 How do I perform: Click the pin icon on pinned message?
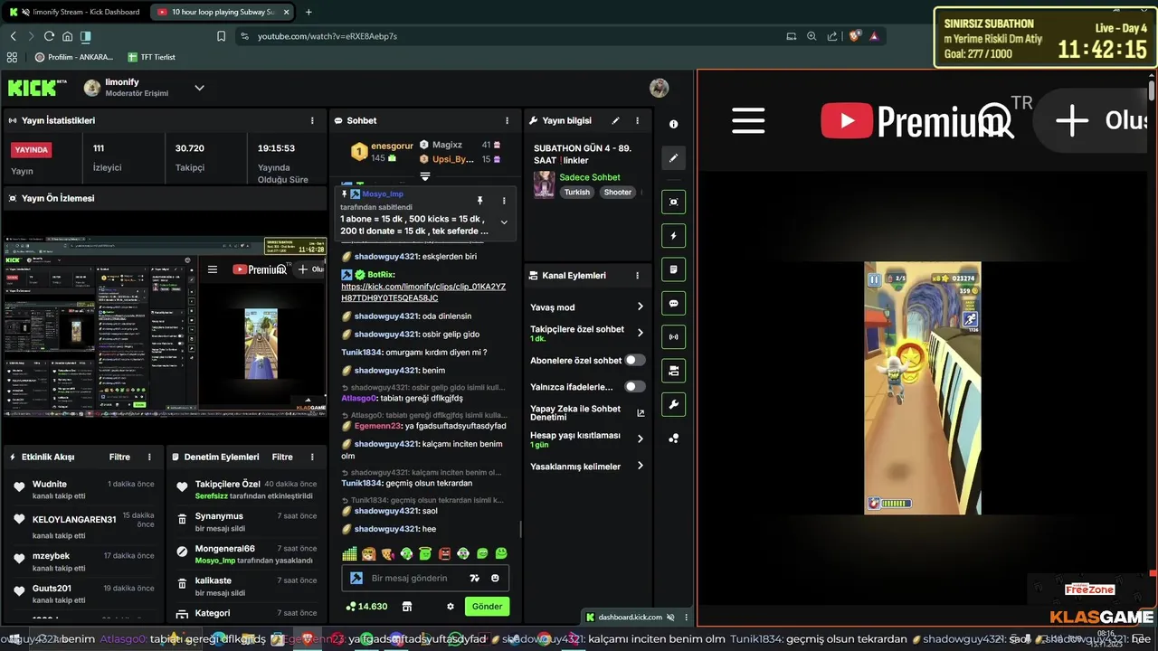tap(480, 201)
